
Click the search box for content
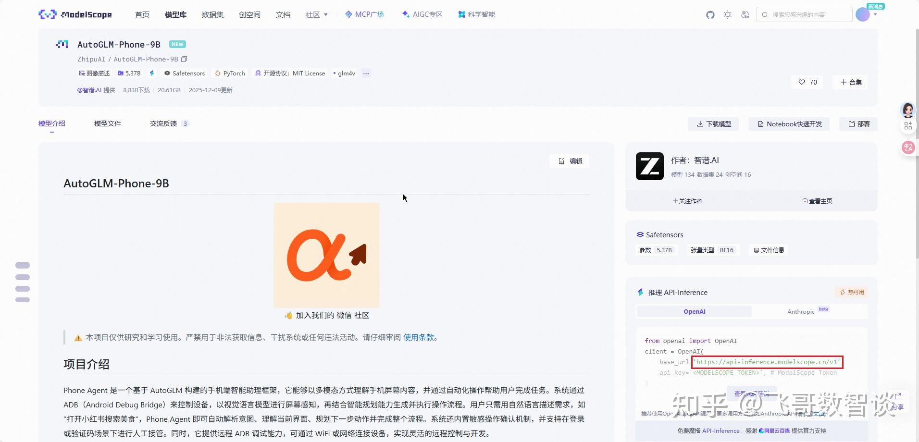point(804,14)
